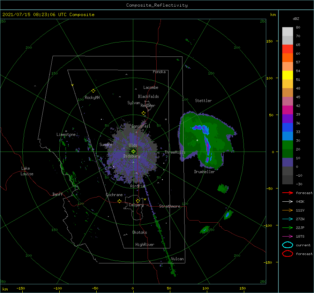Click the Limestone label

coord(66,134)
